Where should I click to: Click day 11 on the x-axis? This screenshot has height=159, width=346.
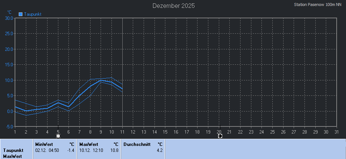[x=122, y=131]
